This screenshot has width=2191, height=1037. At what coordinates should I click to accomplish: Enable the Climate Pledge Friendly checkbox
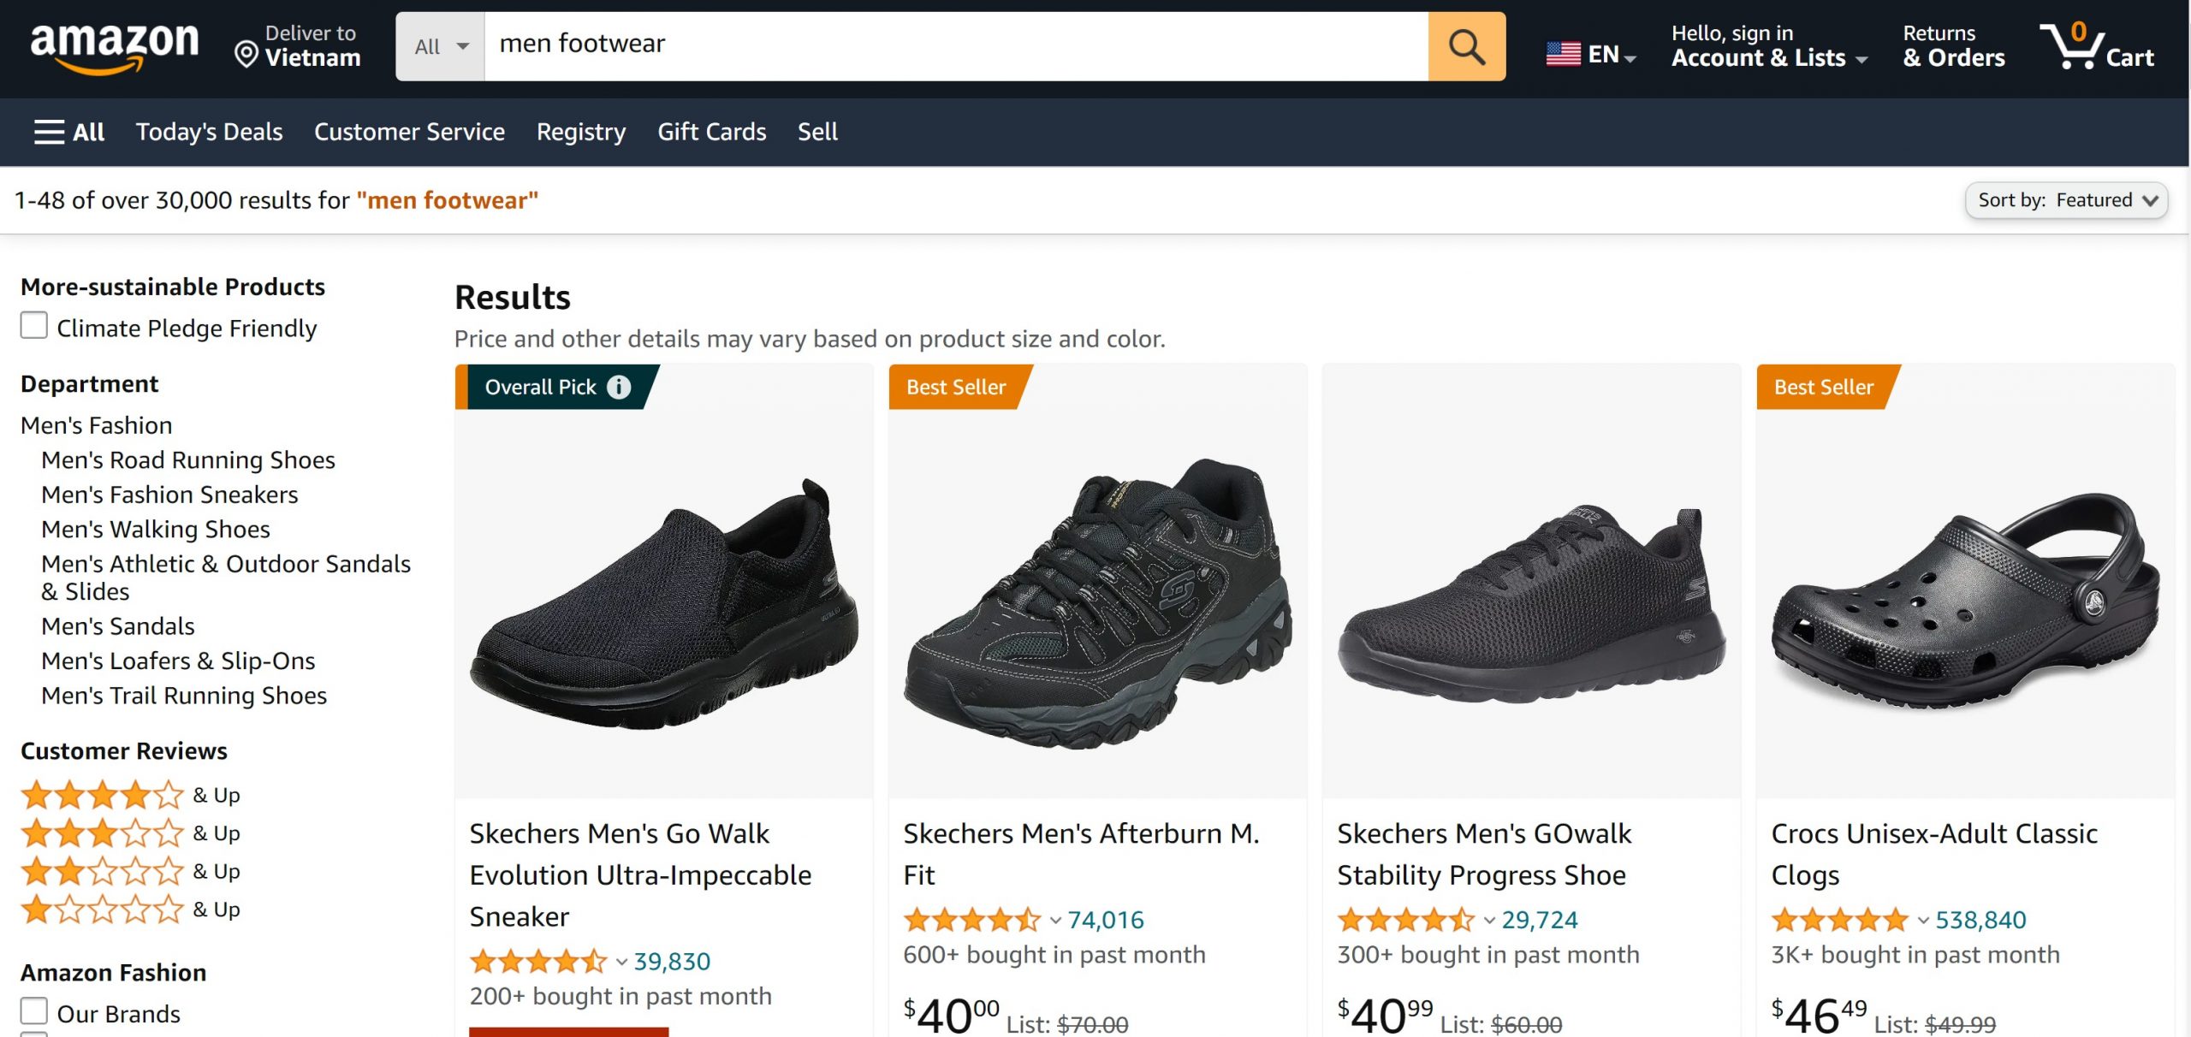(34, 326)
